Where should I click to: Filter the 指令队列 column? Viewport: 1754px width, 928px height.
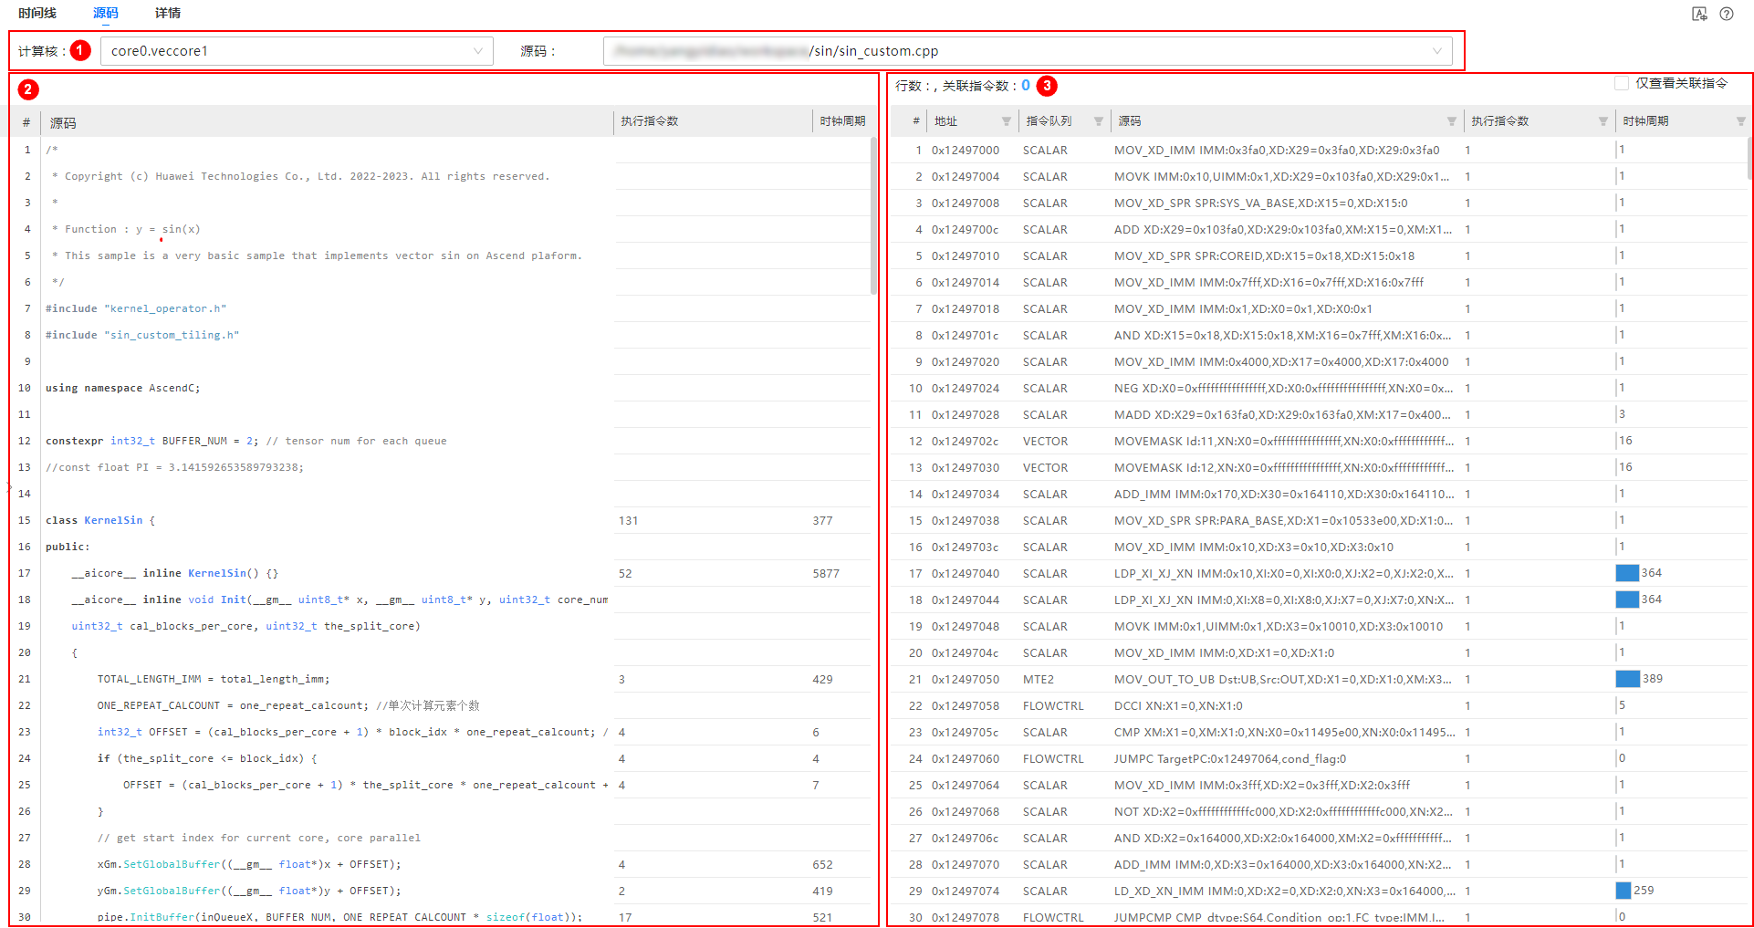[1098, 121]
